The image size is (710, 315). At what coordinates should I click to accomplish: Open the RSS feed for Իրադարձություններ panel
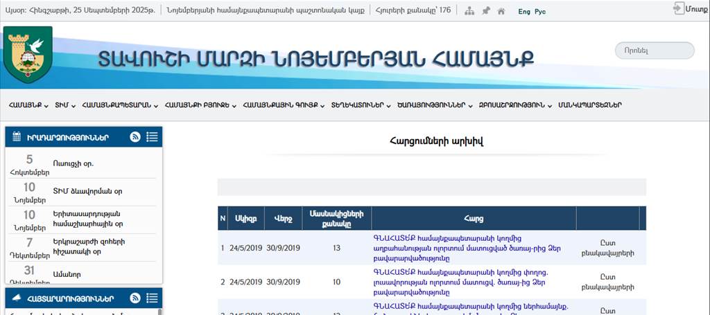135,137
